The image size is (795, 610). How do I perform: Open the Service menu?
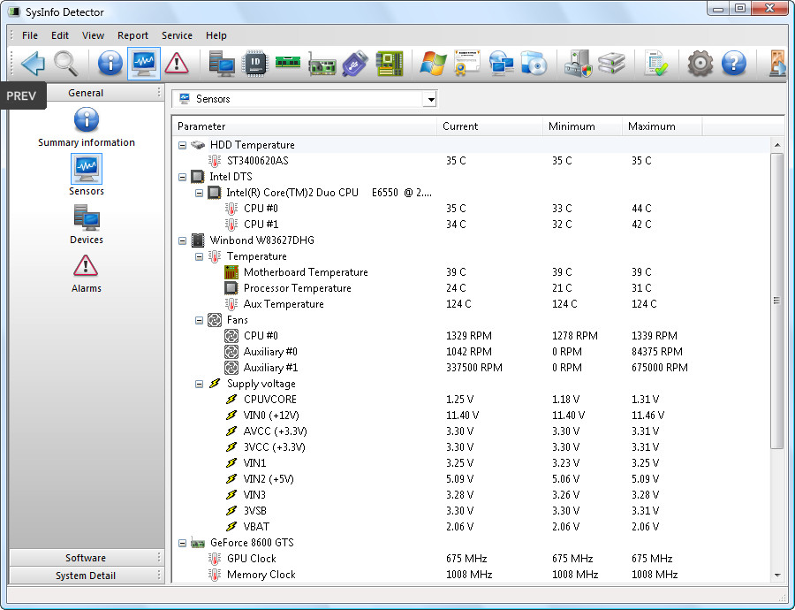point(177,35)
